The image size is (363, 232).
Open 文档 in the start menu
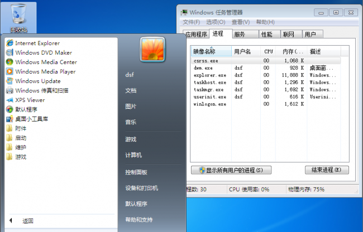[131, 90]
